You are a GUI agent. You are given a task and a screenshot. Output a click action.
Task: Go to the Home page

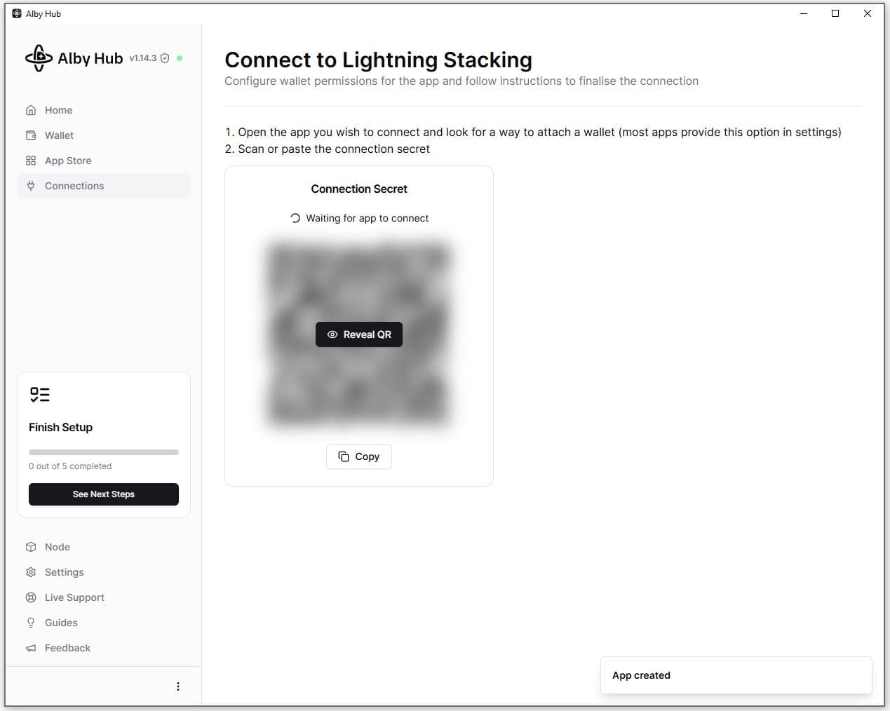(x=104, y=110)
